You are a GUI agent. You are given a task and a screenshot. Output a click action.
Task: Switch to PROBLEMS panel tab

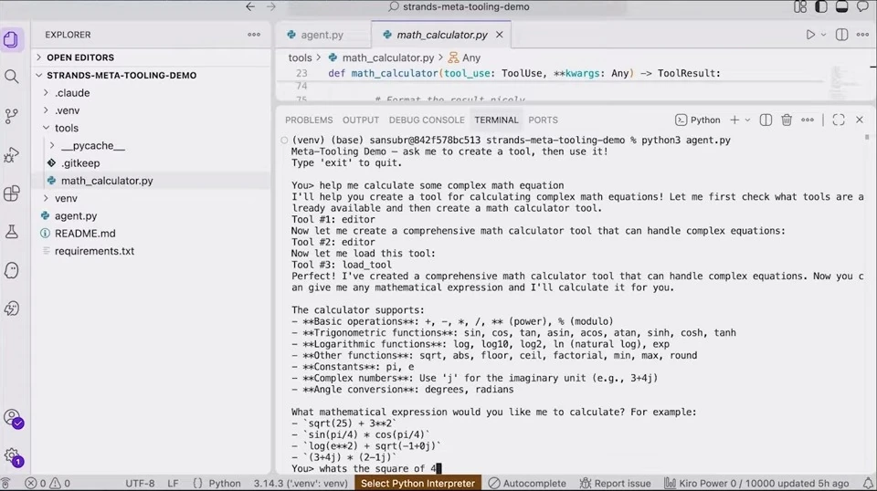(309, 120)
